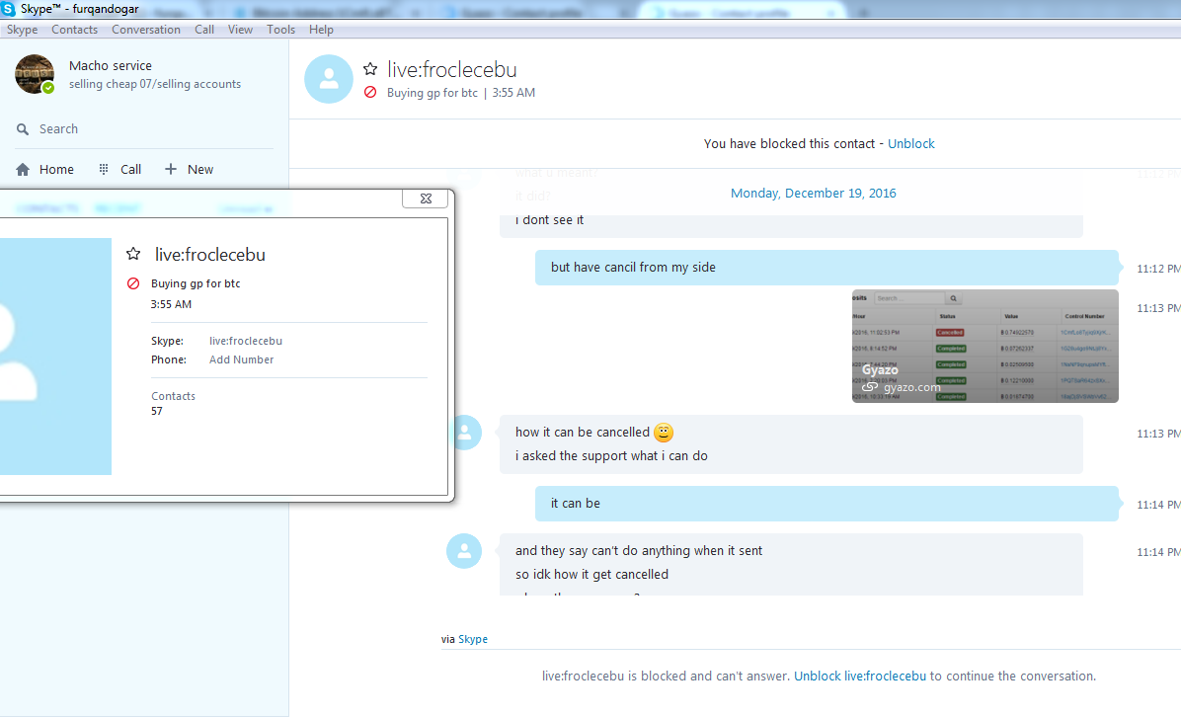Image resolution: width=1181 pixels, height=717 pixels.
Task: Click Monday, December 19, 2016 date label
Action: coord(814,194)
